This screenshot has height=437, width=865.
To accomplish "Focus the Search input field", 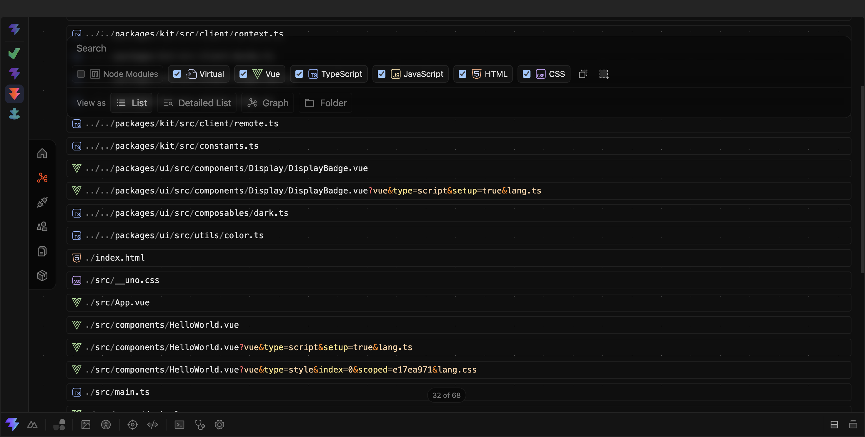I will 459,48.
